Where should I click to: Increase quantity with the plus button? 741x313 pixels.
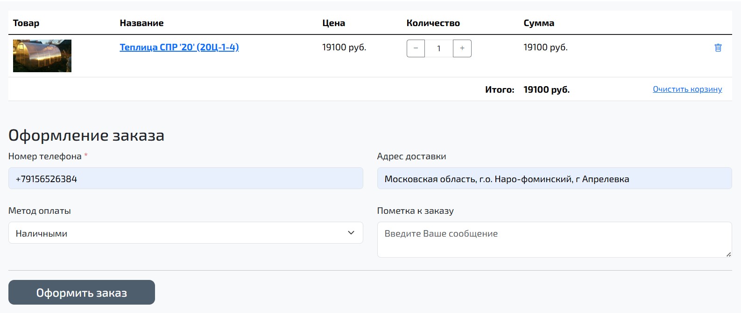[x=462, y=48]
